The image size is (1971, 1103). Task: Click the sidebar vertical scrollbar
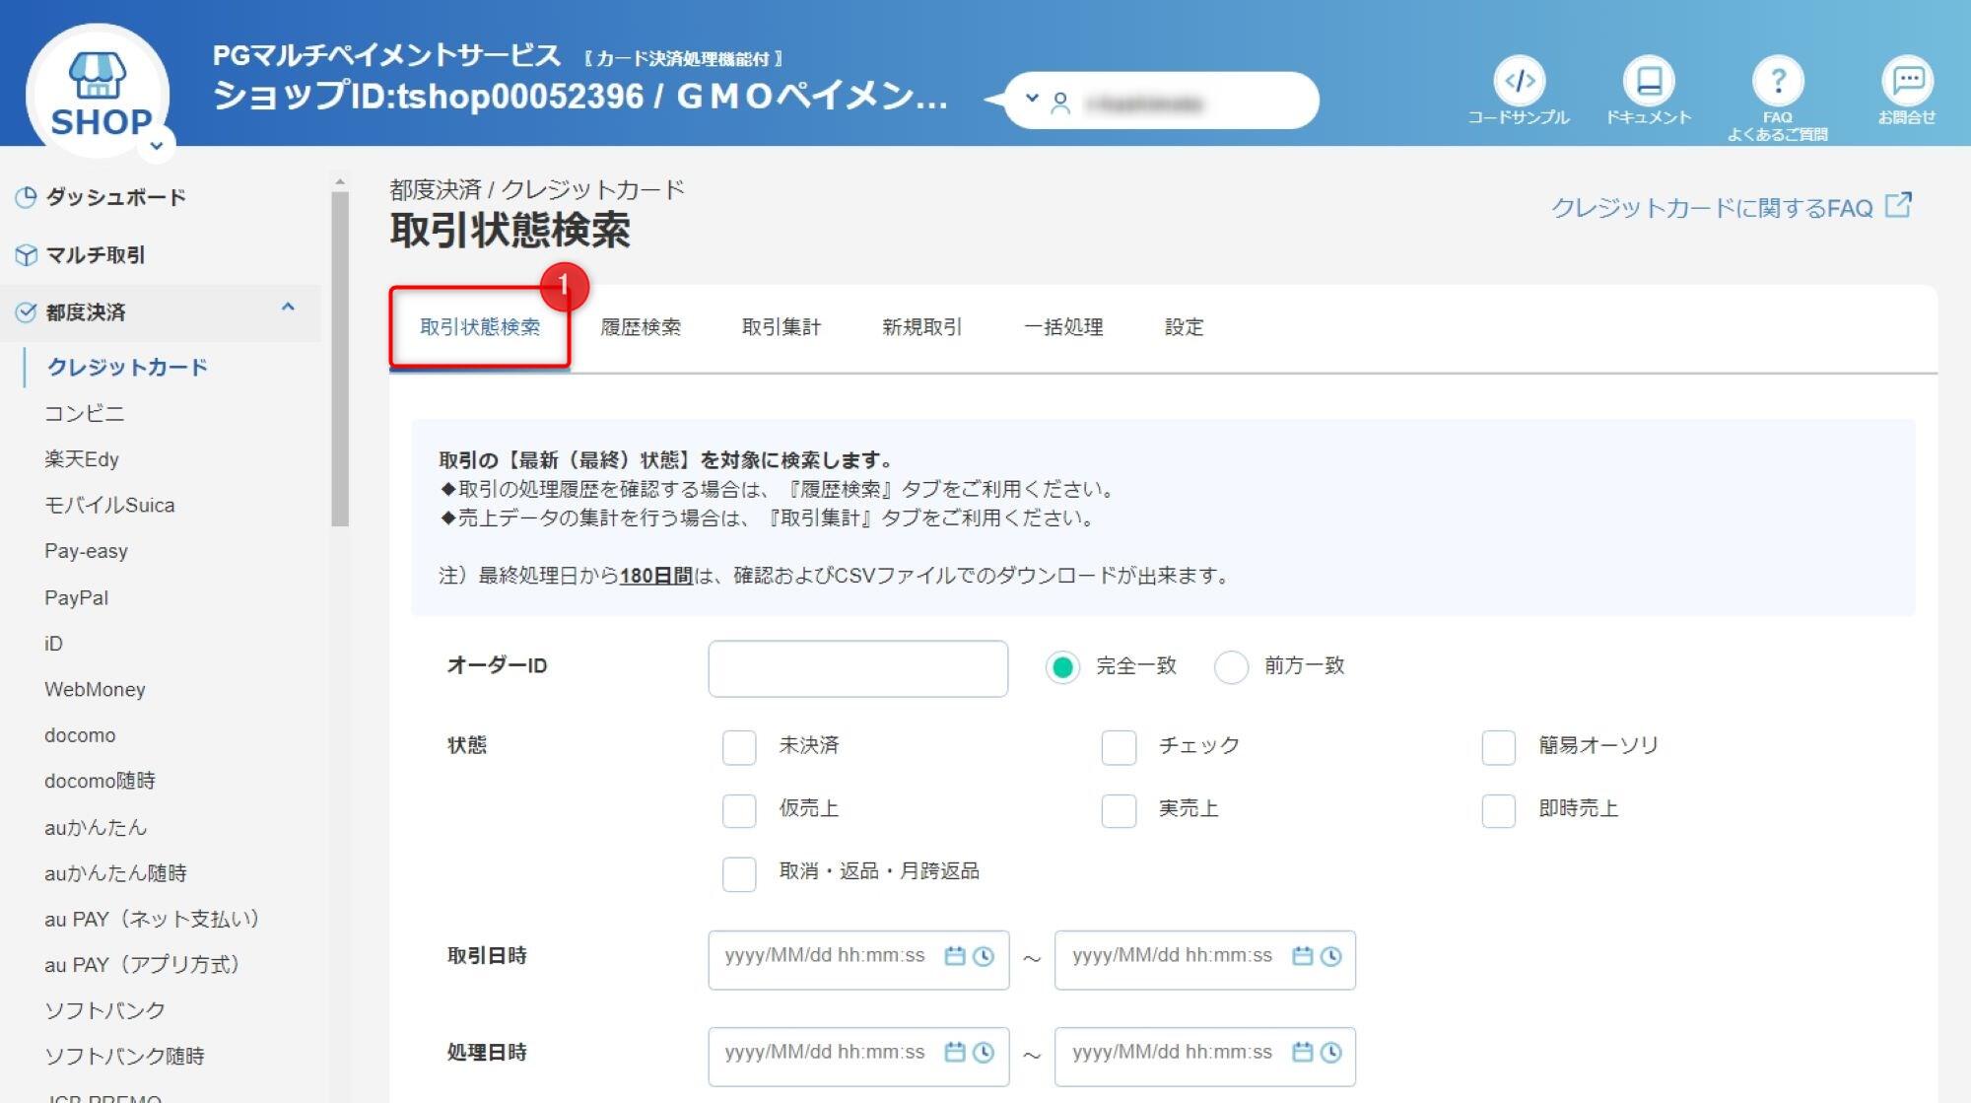coord(340,359)
